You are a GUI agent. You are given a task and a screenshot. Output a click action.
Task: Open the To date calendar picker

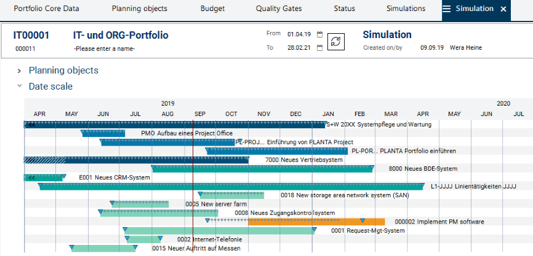pos(319,48)
